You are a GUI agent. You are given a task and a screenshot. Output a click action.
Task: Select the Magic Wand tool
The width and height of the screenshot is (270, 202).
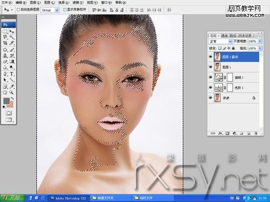(12, 37)
